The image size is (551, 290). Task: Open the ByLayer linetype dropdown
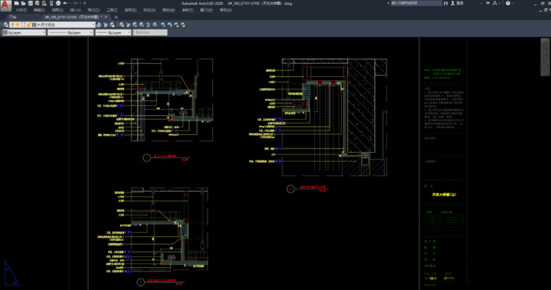tap(70, 32)
